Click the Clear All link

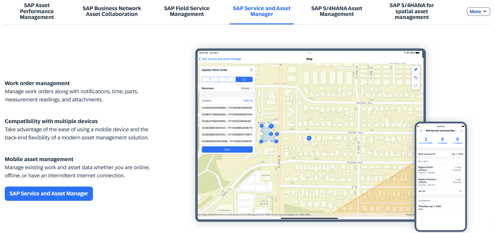pos(248,101)
